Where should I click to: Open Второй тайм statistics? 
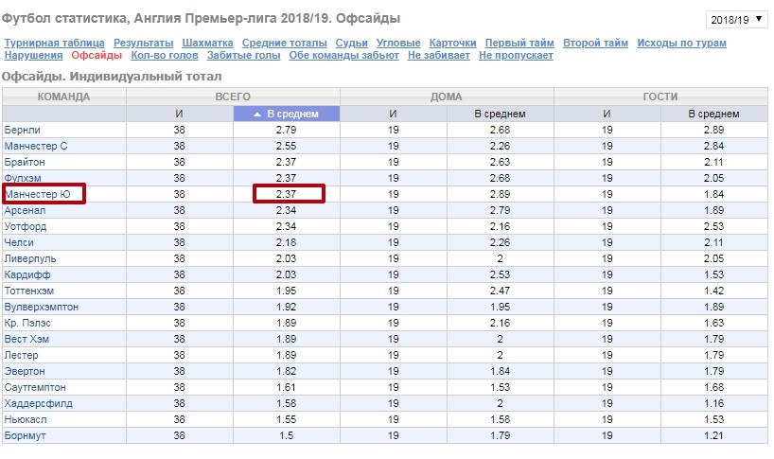595,43
